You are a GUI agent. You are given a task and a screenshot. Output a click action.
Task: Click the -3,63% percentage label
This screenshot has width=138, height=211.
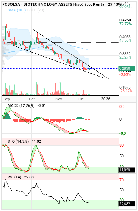(x=125, y=74)
